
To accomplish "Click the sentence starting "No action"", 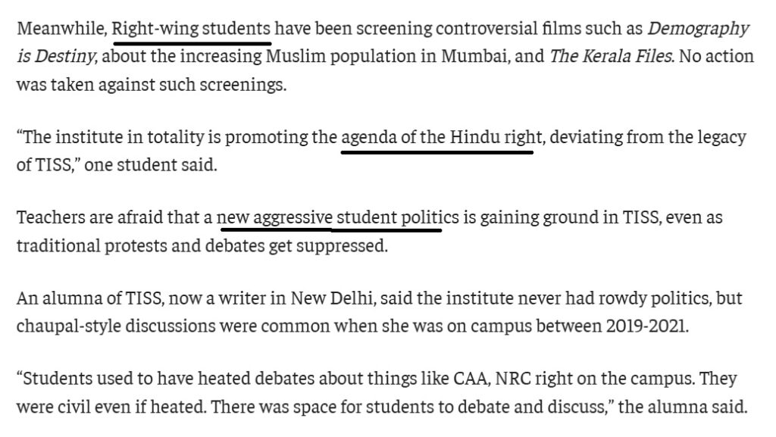I will tap(715, 57).
